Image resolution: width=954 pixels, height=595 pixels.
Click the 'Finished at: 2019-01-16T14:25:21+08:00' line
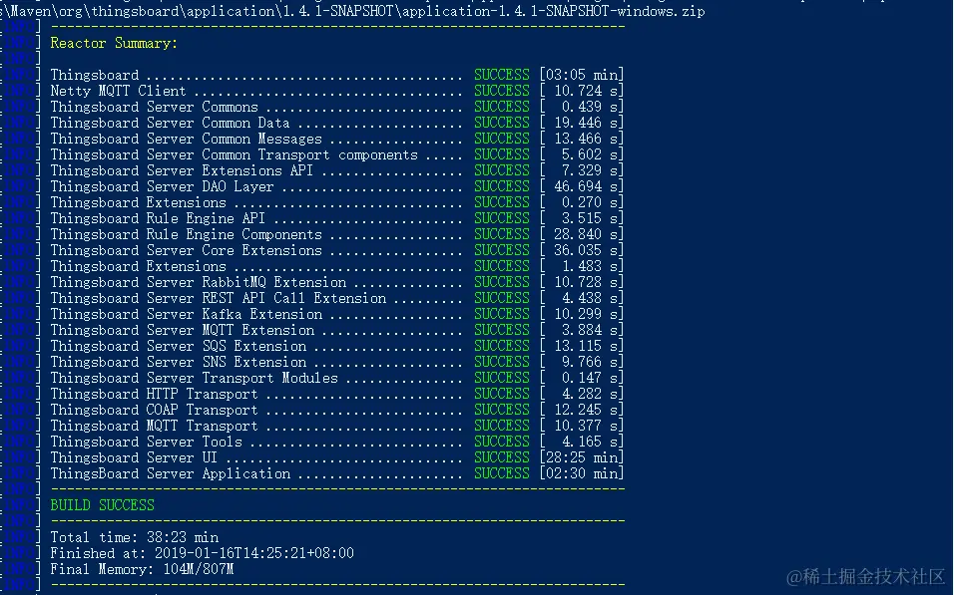click(x=202, y=553)
